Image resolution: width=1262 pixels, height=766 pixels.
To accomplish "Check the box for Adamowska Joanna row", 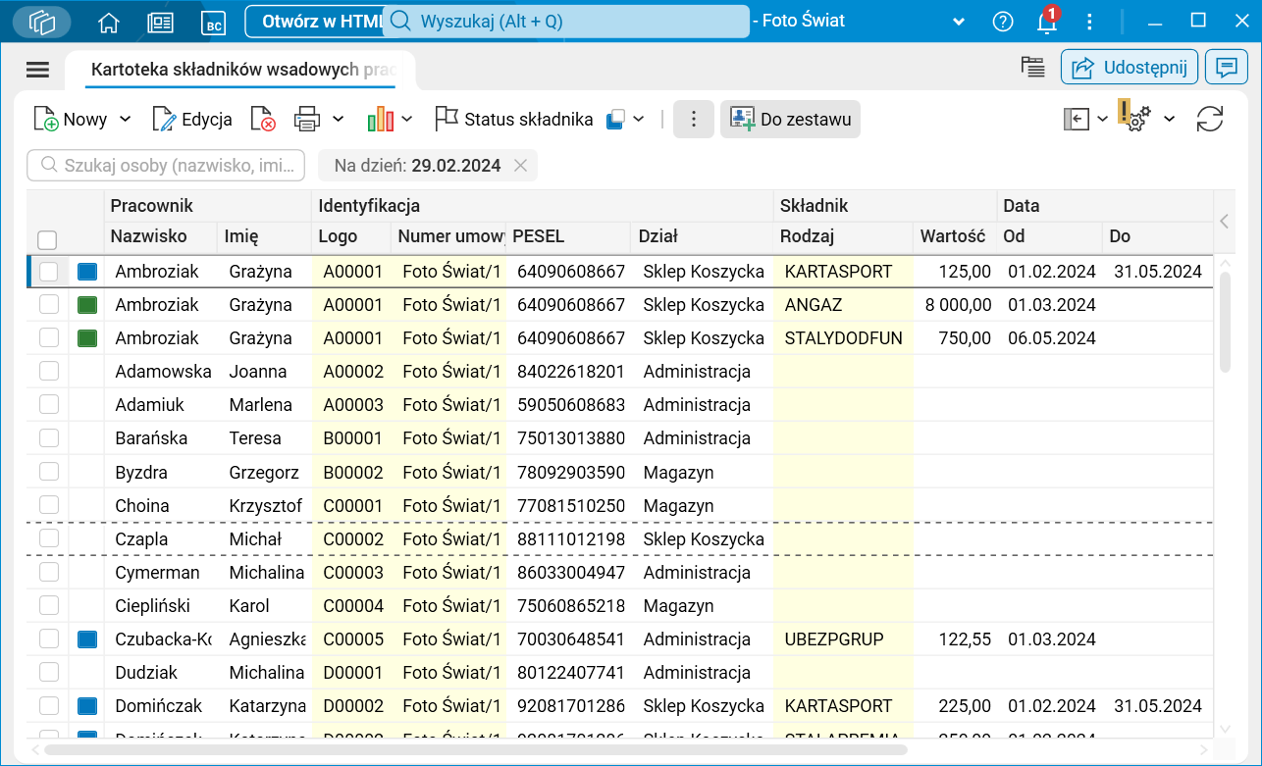I will [49, 372].
